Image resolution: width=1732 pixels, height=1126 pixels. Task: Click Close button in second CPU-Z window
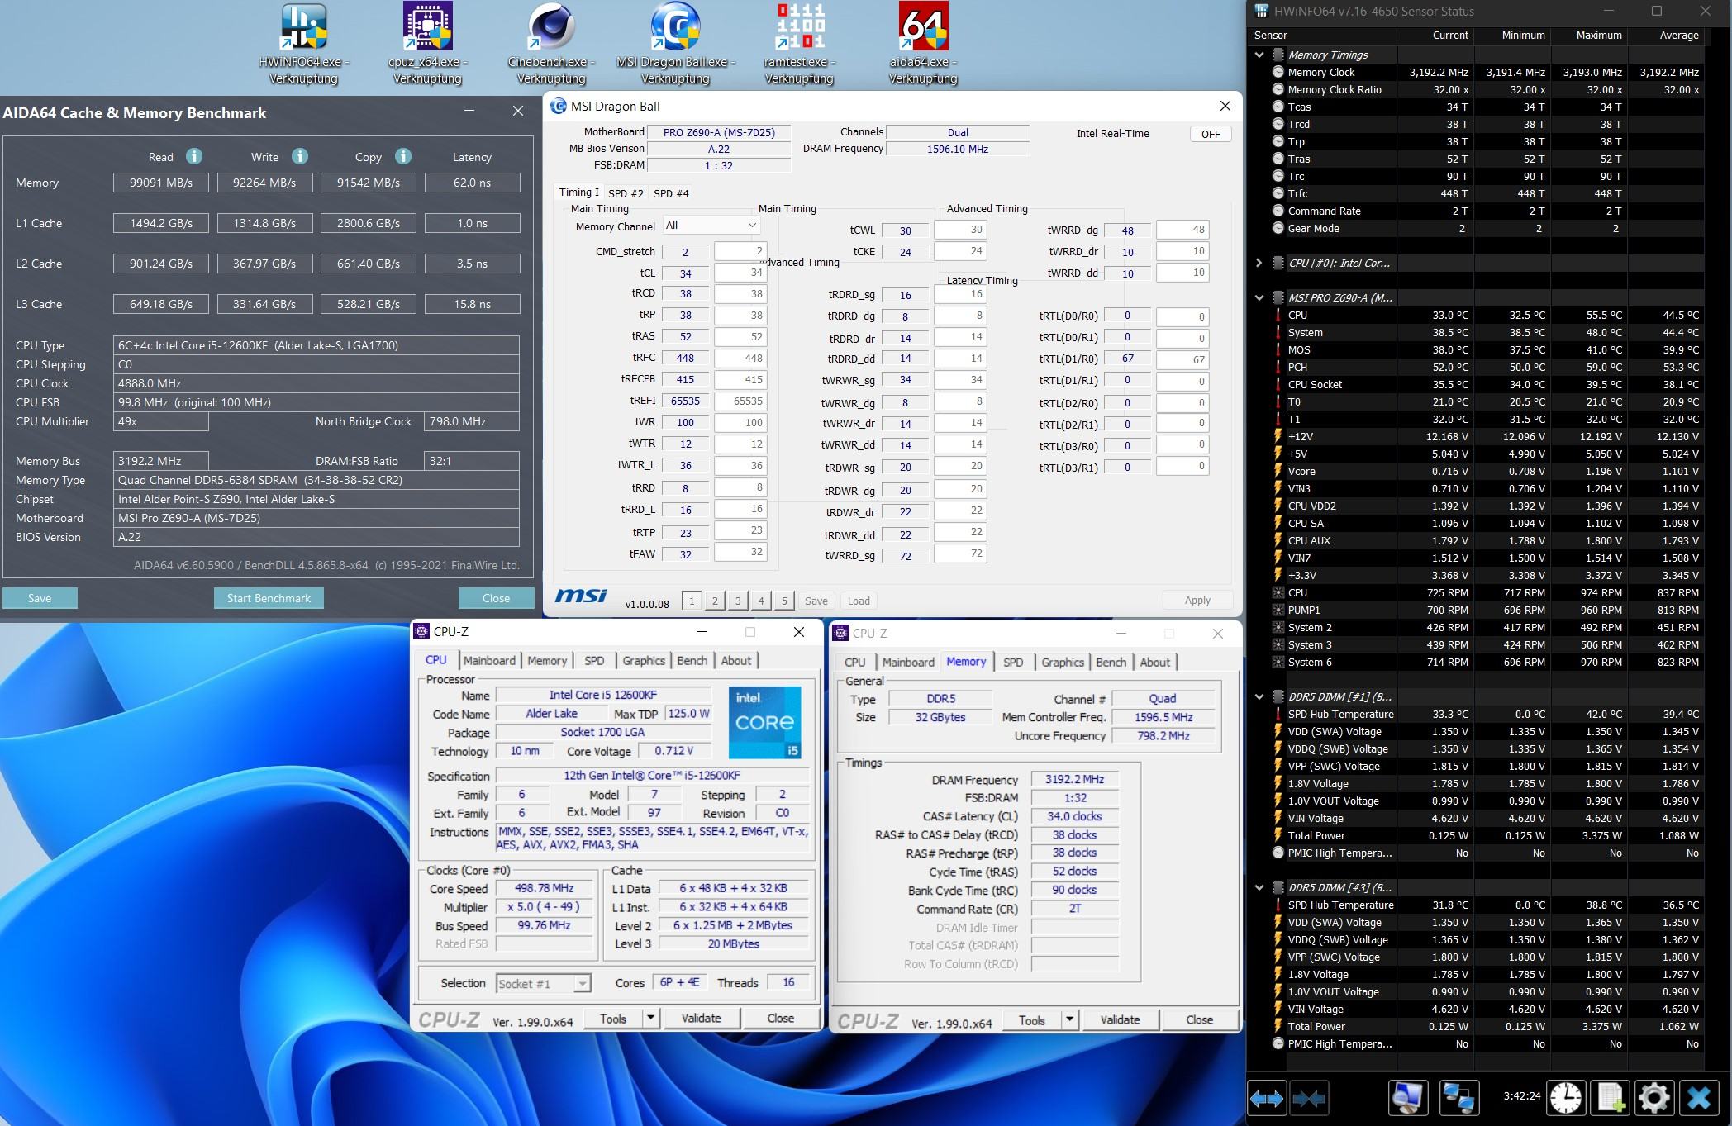(x=1200, y=1019)
